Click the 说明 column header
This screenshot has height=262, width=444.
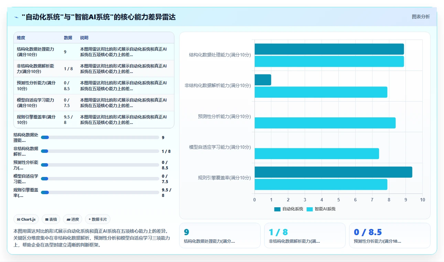(84, 38)
